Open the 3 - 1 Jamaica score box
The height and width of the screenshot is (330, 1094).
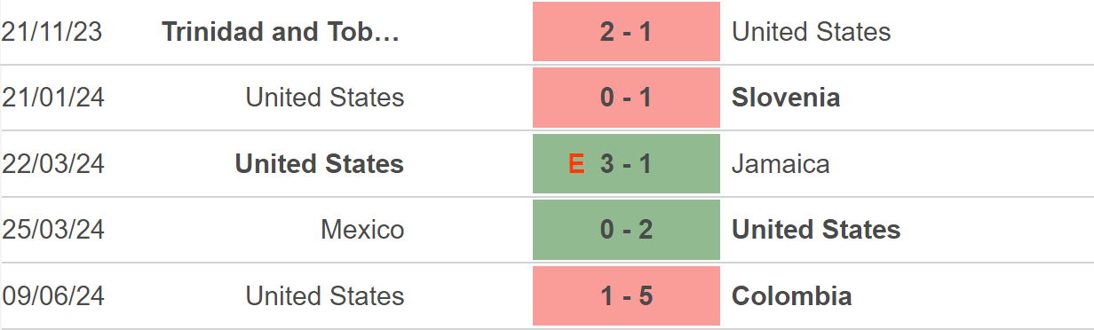coord(626,163)
